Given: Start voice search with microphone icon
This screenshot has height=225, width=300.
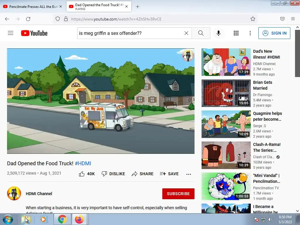Looking at the screenshot, I should pos(219,33).
